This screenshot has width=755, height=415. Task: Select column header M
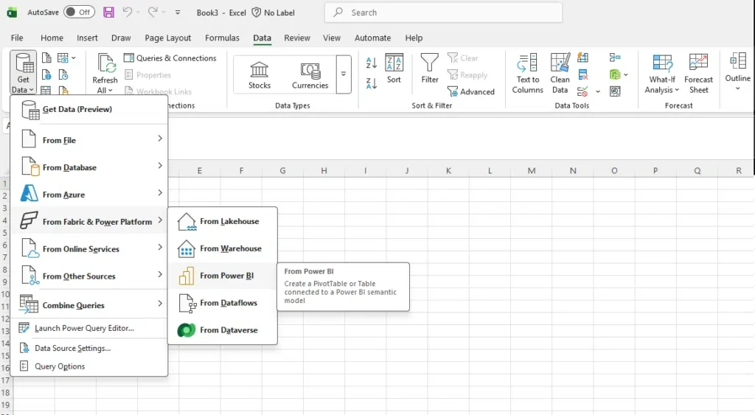click(x=531, y=170)
